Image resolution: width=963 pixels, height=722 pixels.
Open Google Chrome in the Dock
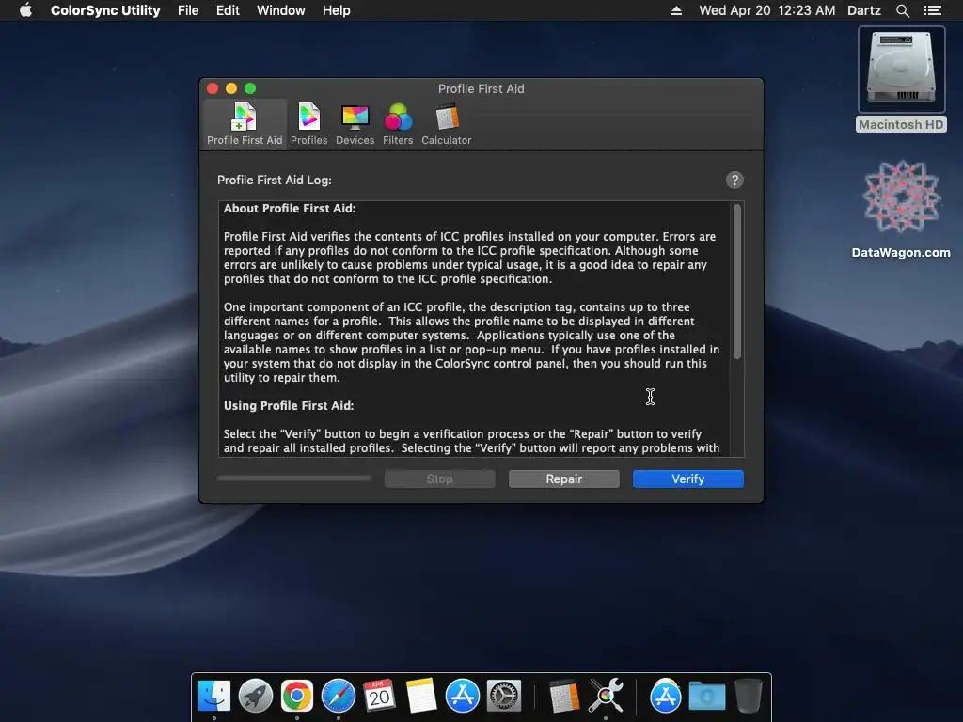coord(296,696)
